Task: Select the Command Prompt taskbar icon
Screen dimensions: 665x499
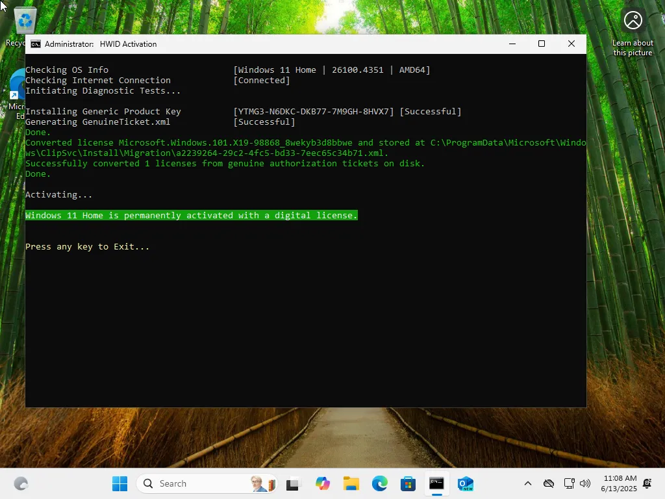Action: click(x=436, y=483)
